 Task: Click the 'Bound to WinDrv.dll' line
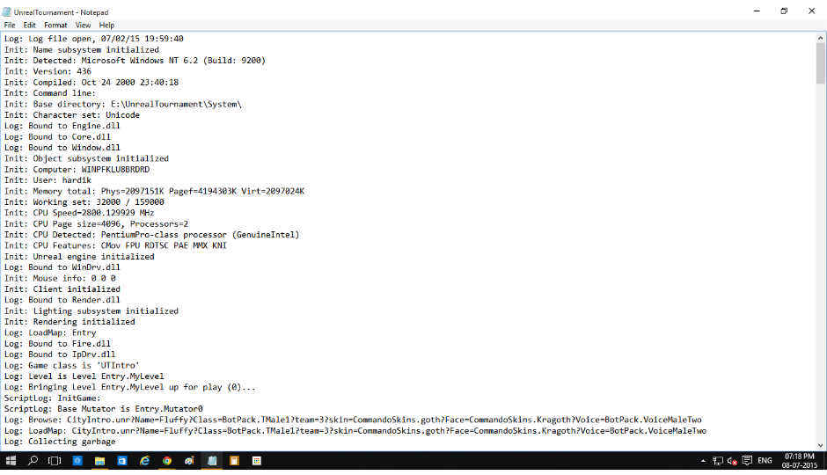click(62, 267)
